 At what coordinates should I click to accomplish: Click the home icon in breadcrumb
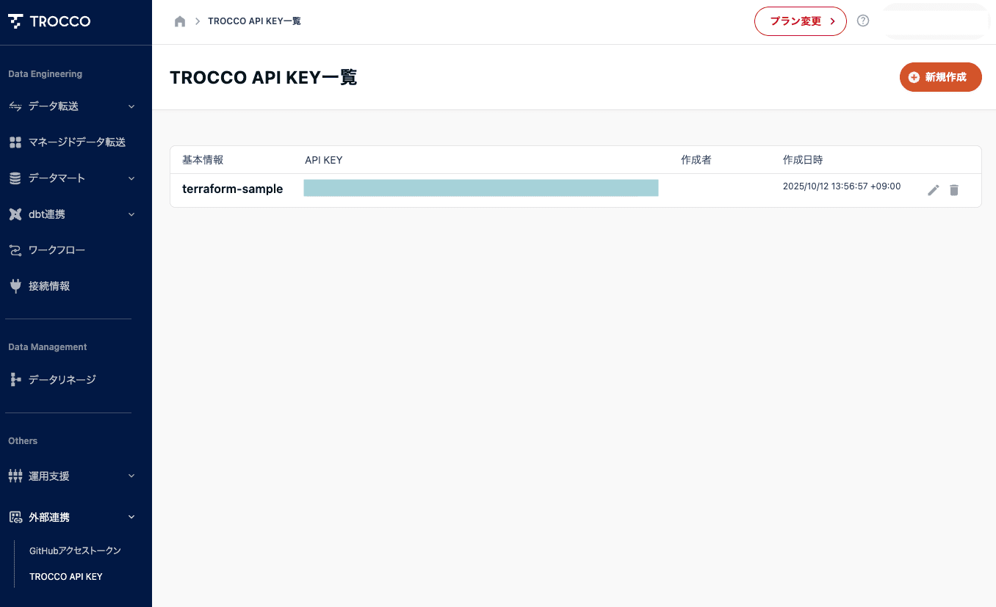click(180, 21)
